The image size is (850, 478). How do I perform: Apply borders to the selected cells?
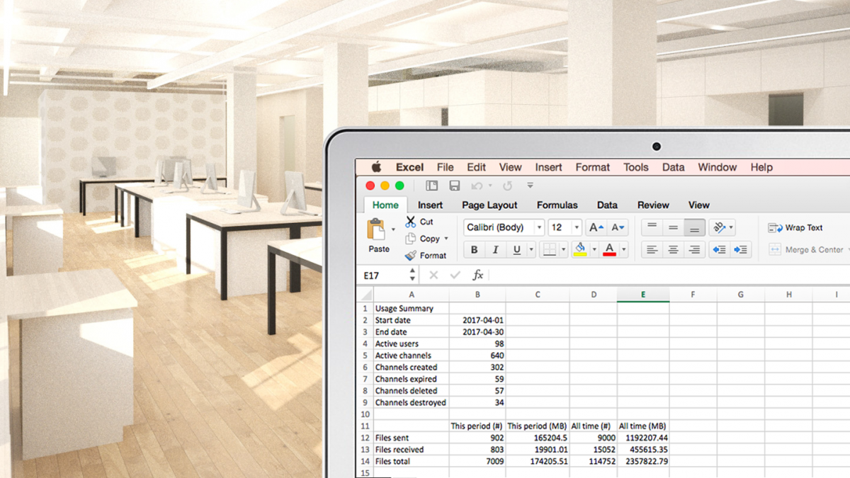click(x=549, y=250)
